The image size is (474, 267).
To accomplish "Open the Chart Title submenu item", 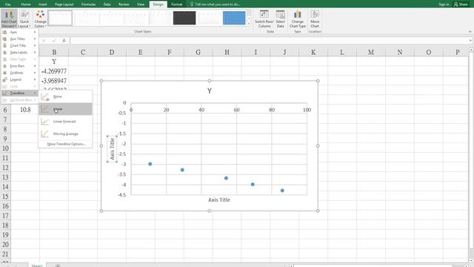I will click(19, 46).
